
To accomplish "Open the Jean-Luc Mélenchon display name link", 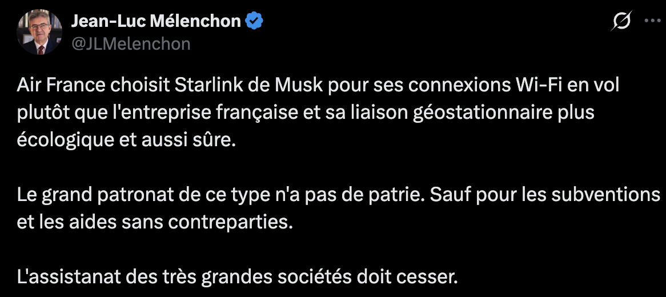I will (155, 22).
